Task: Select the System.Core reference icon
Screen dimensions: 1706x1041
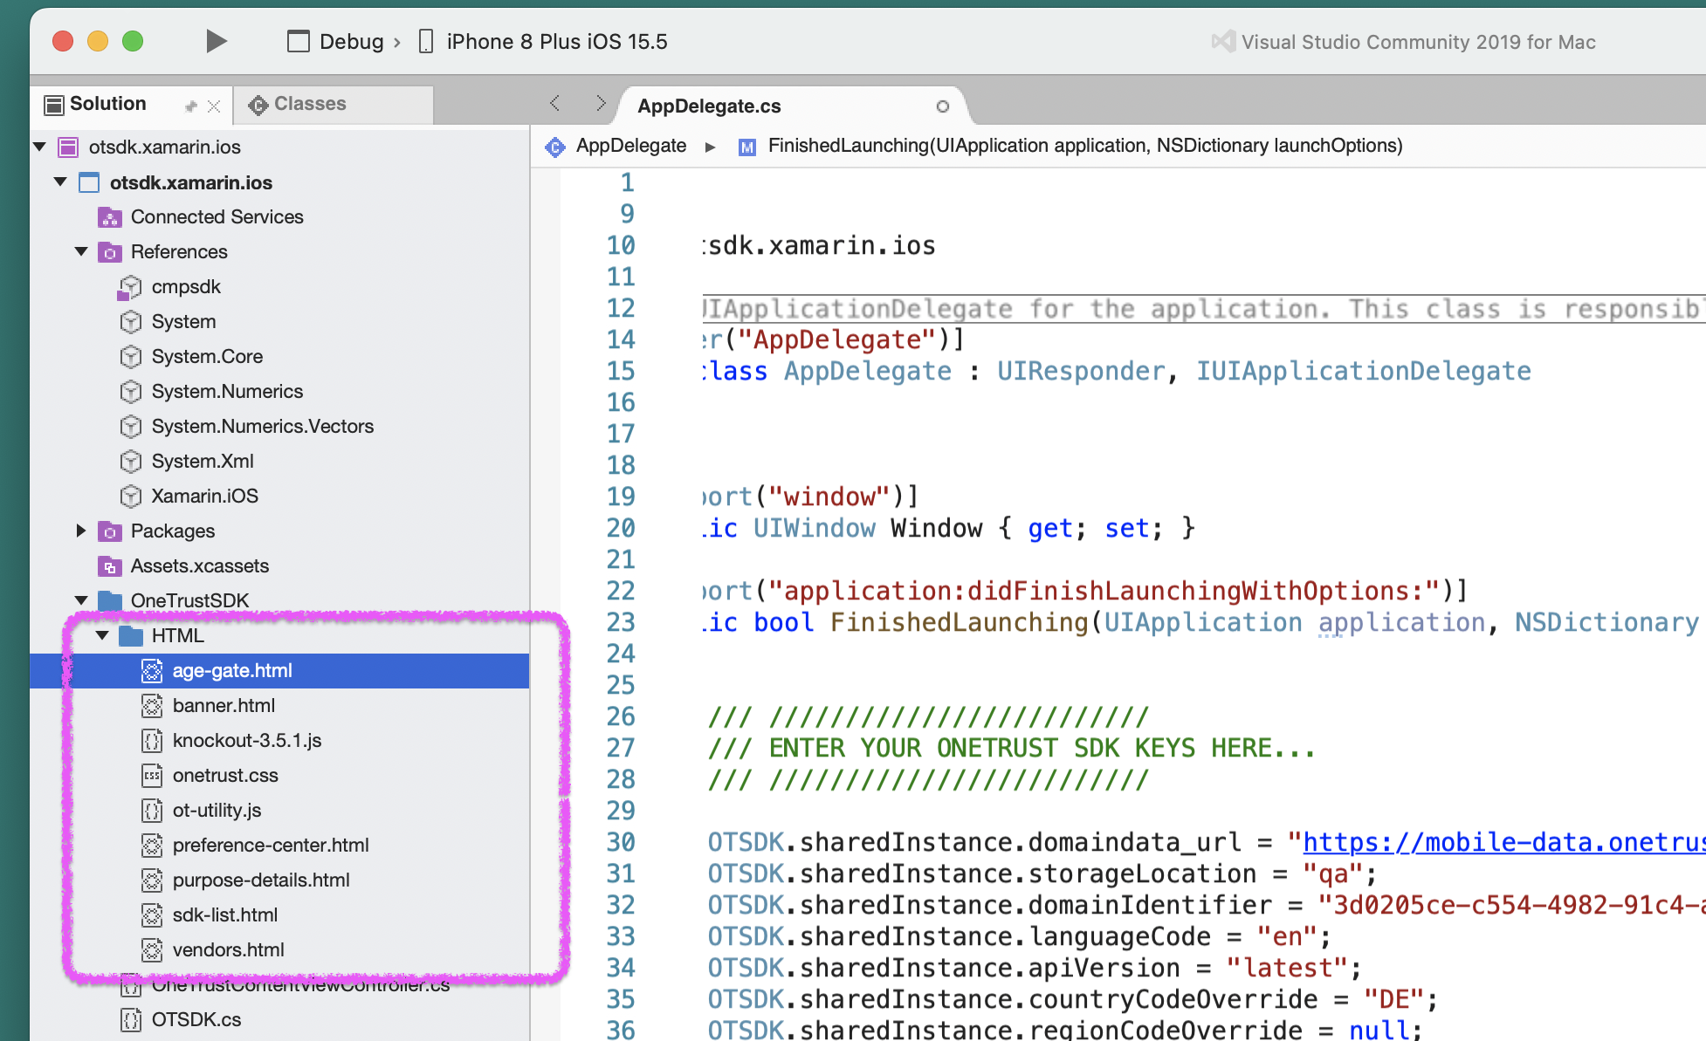Action: coord(131,357)
